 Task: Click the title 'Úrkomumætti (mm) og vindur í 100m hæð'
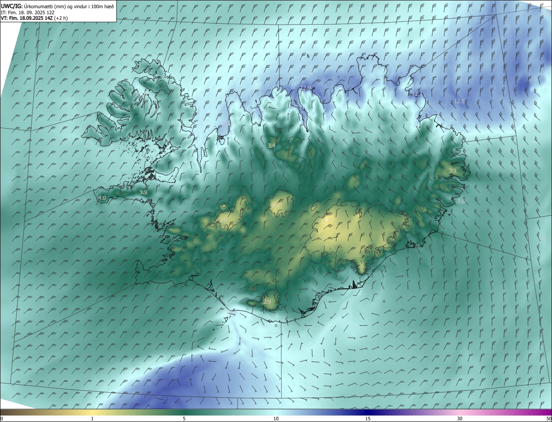click(69, 6)
